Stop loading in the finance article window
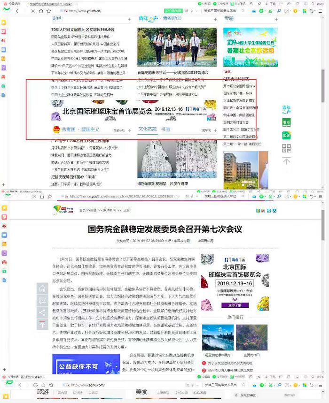Viewport: 329px width, 403px height. click(34, 197)
